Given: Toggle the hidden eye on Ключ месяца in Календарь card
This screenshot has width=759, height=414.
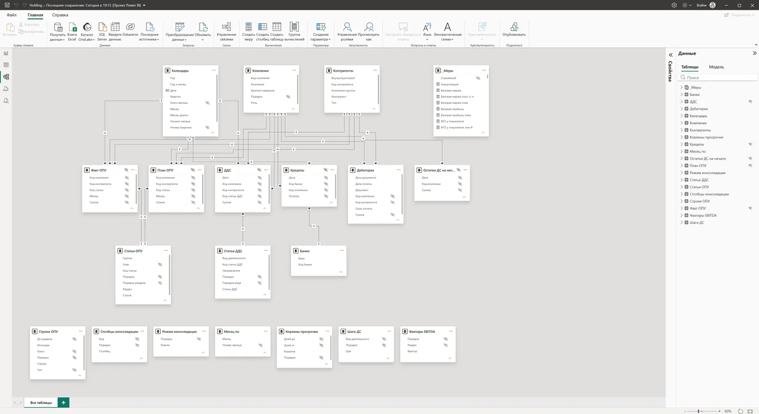Looking at the screenshot, I should point(207,103).
